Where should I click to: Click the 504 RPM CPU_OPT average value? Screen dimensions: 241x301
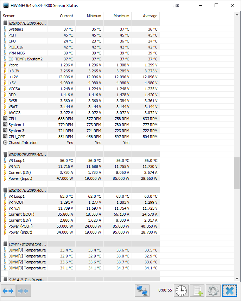click(x=150, y=137)
